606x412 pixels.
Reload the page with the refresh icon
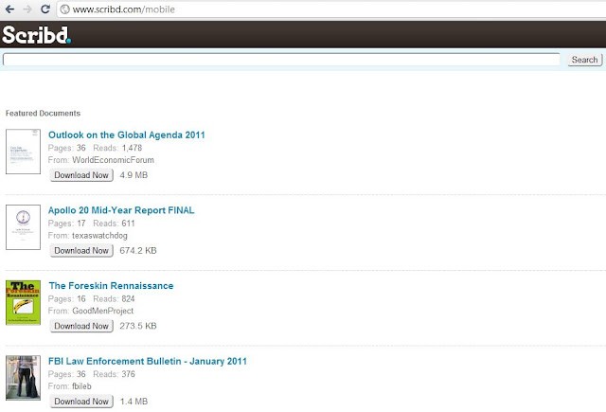pyautogui.click(x=45, y=9)
